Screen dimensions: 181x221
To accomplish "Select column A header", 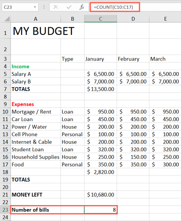I will [36, 19].
